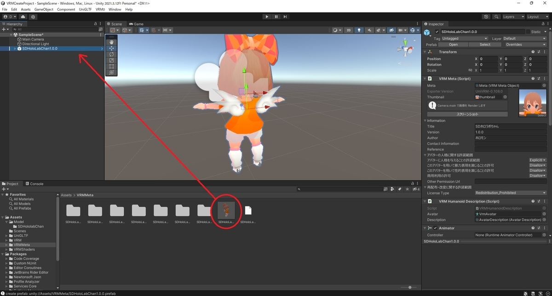Screen dimensions: 552x296
Task: Adjust the asset icon size slider
Action: tap(409, 287)
